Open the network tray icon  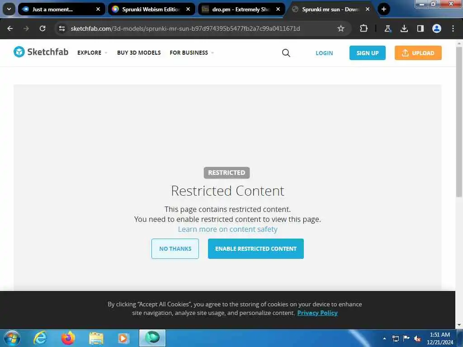395,338
